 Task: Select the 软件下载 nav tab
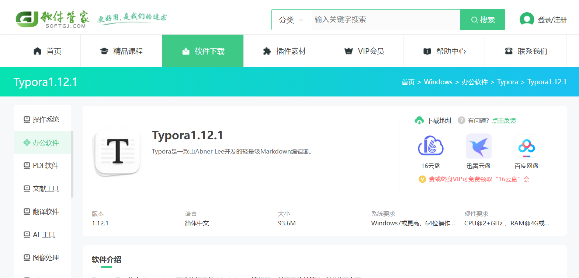203,51
